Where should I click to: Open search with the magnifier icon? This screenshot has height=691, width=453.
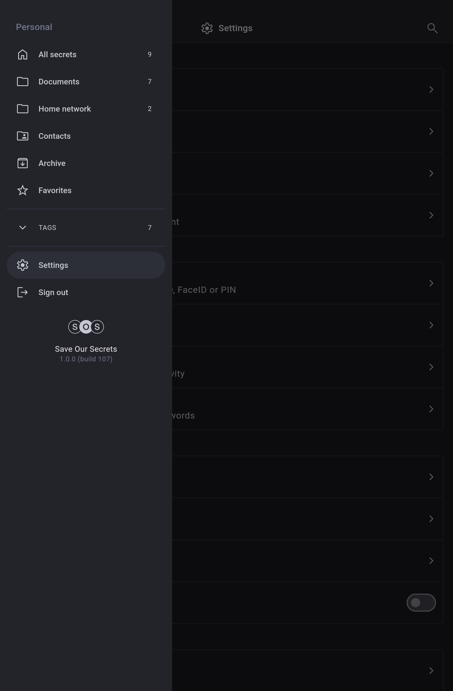coord(432,28)
